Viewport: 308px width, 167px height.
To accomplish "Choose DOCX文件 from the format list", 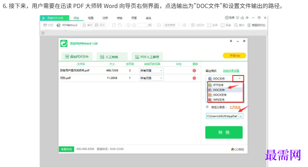I will 219,95.
